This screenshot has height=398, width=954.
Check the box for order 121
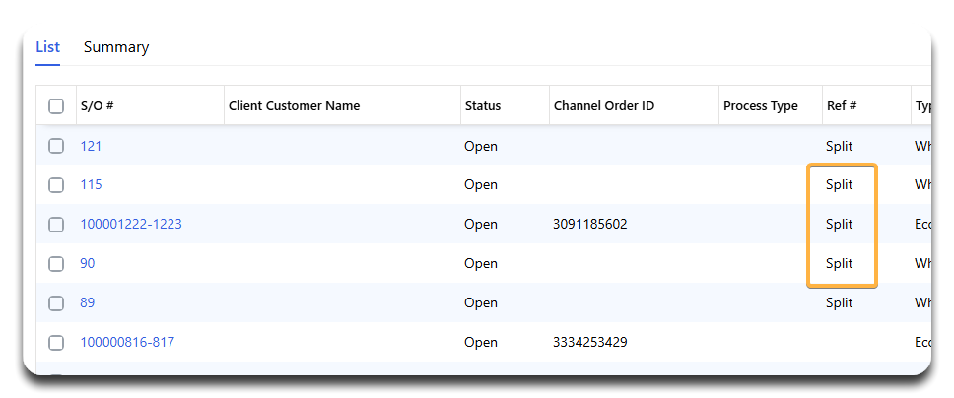(56, 146)
